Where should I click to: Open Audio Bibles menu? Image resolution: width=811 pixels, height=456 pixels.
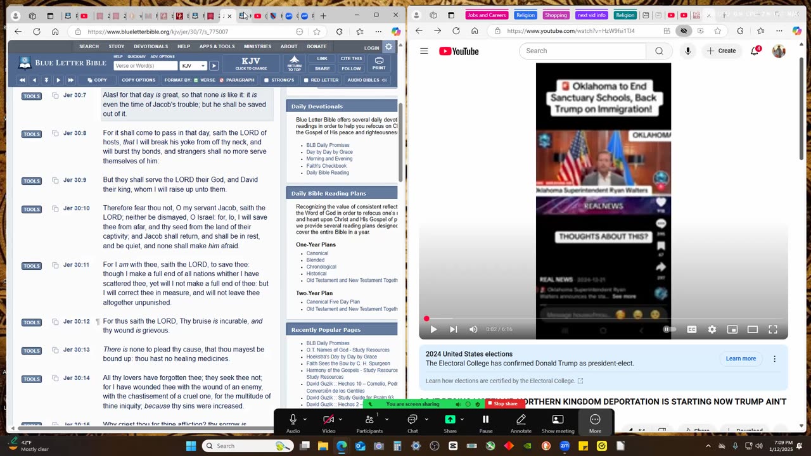[x=367, y=80]
